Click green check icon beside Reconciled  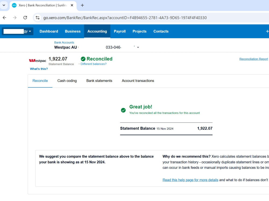pyautogui.click(x=83, y=59)
